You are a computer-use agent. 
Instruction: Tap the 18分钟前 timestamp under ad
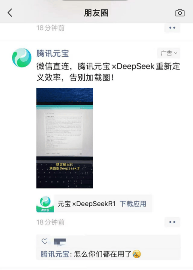click(51, 222)
